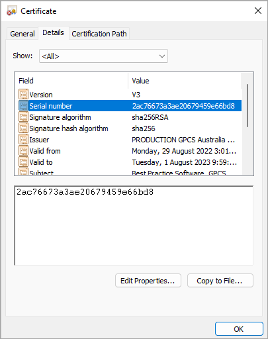Click the Valid to field icon
Image resolution: width=268 pixels, height=339 pixels.
pos(23,162)
